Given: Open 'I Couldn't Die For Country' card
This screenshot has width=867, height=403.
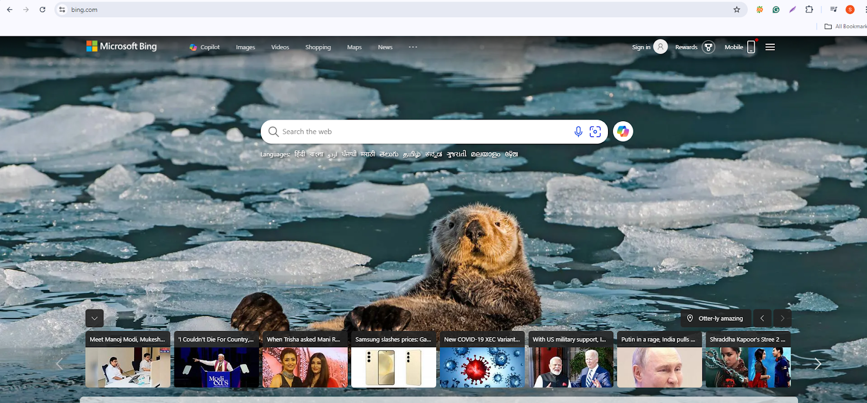Looking at the screenshot, I should [x=216, y=360].
